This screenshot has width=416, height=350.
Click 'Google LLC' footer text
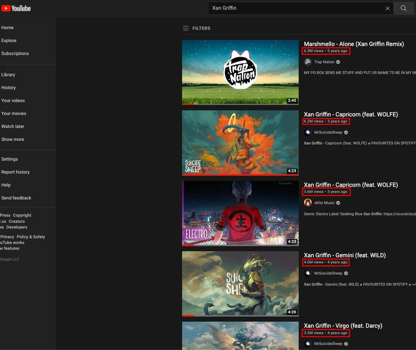coord(10,259)
